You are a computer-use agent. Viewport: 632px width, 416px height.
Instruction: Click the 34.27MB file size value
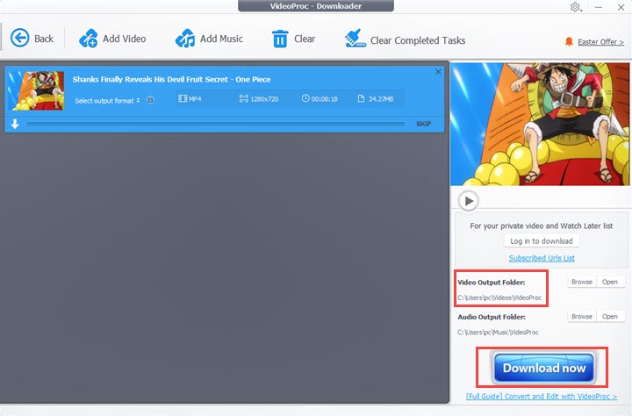[380, 99]
